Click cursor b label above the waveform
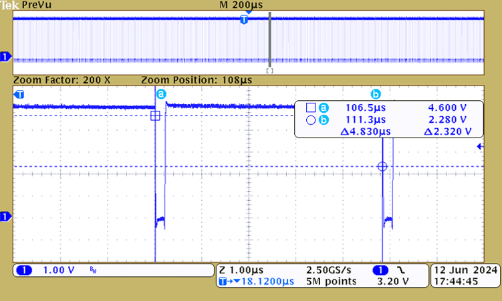The height and width of the screenshot is (301, 502). click(376, 94)
